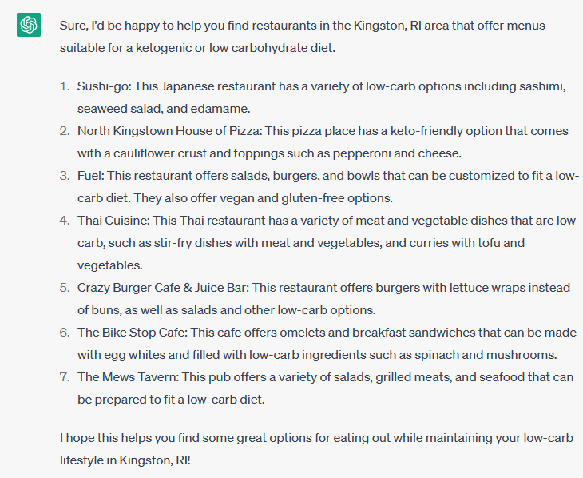Click 'lifestyle in Kingston, RI!' closing text

(x=125, y=460)
